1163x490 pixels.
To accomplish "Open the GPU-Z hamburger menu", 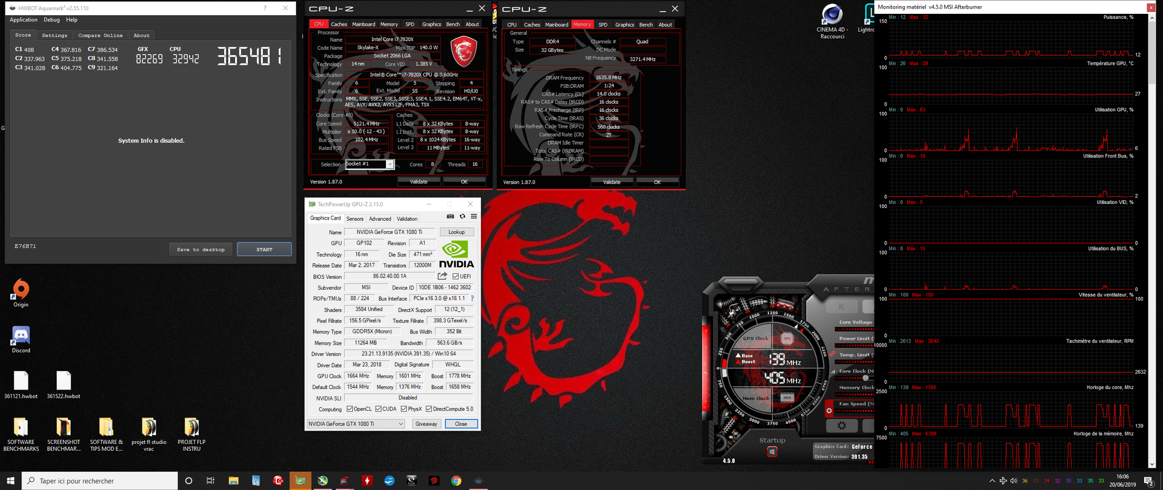I will coord(474,217).
